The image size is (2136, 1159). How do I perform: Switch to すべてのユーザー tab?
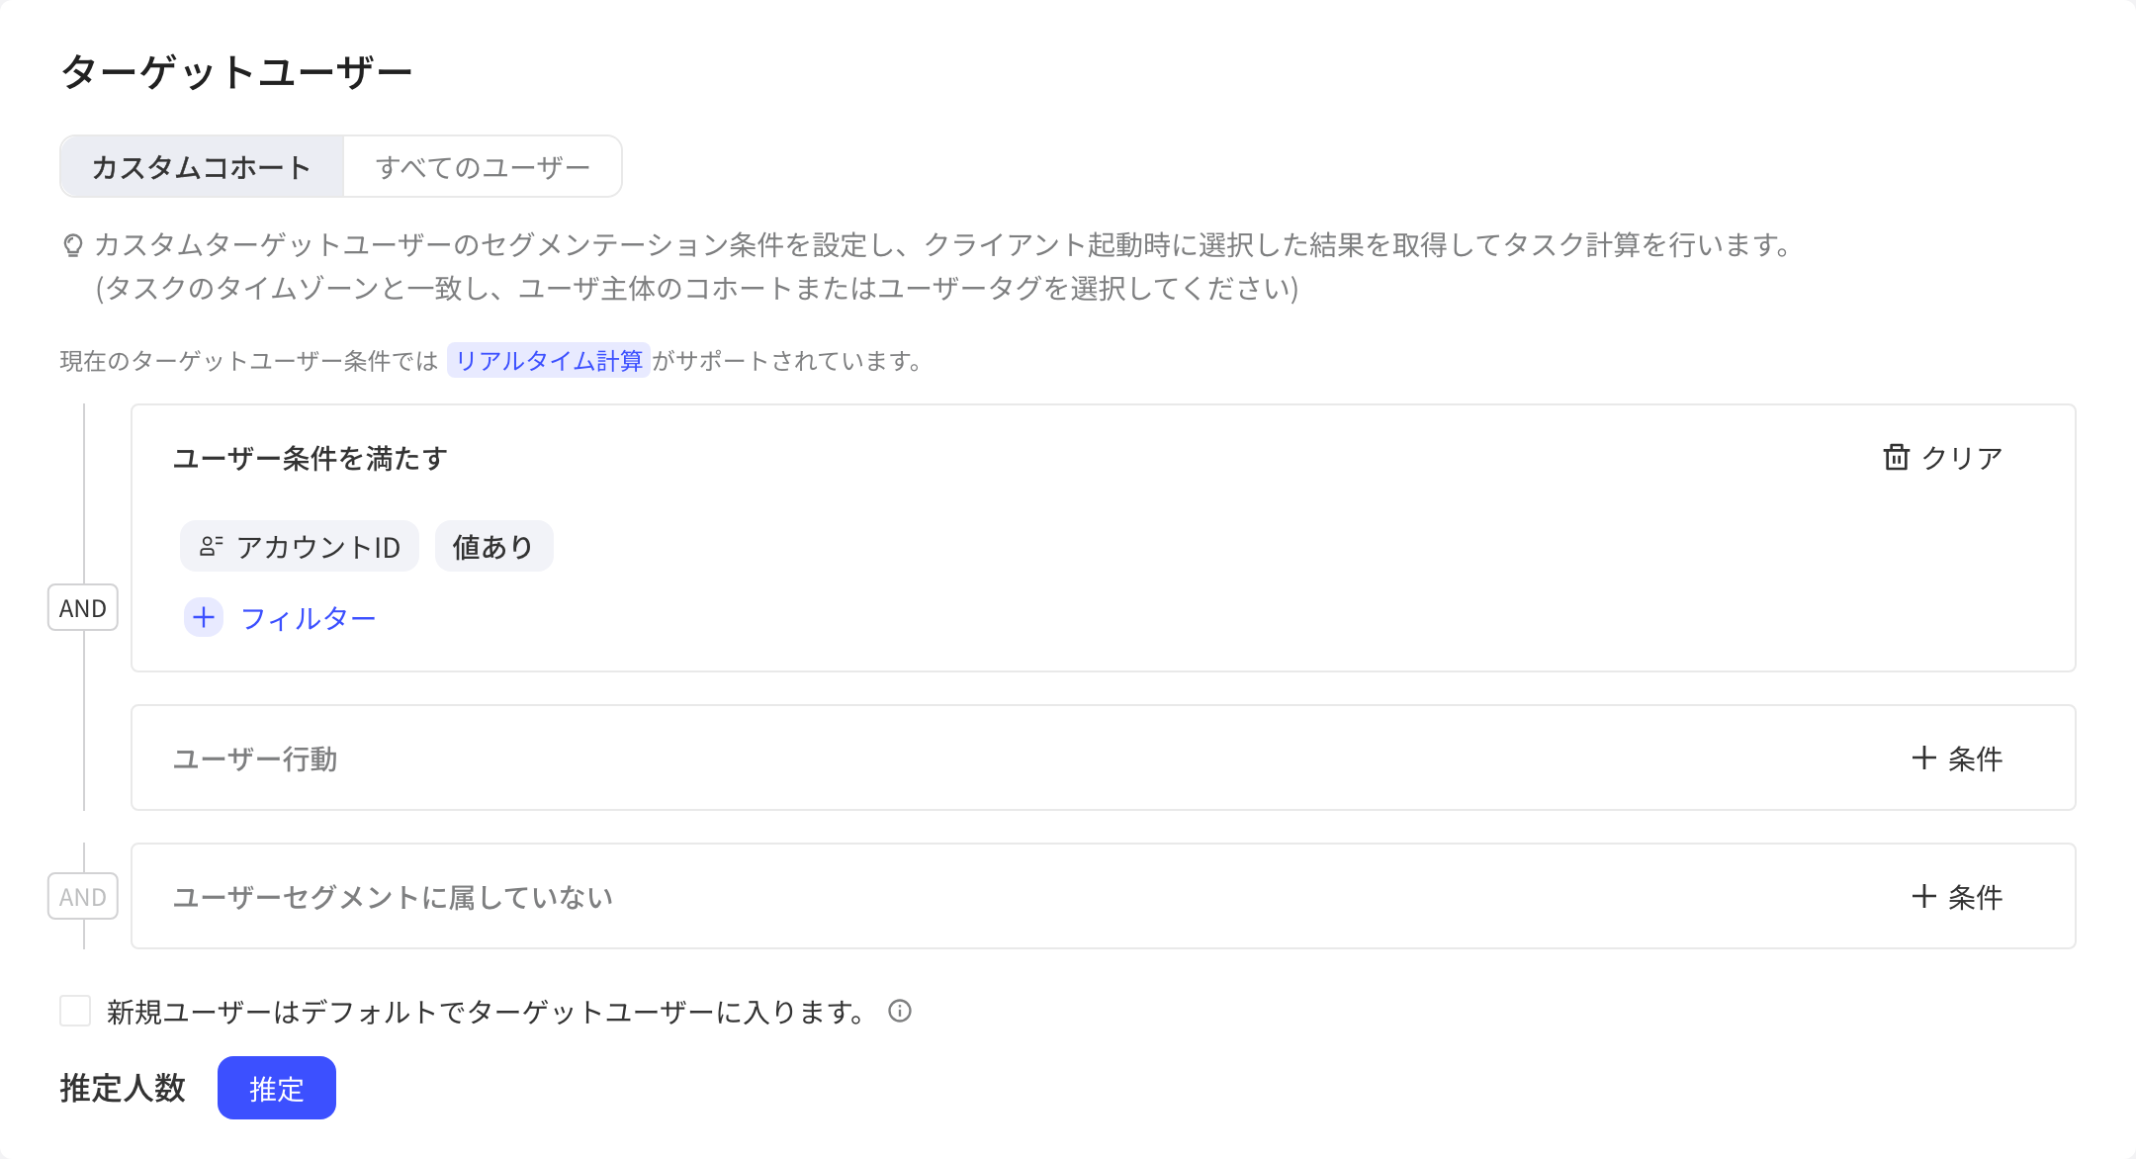(483, 166)
